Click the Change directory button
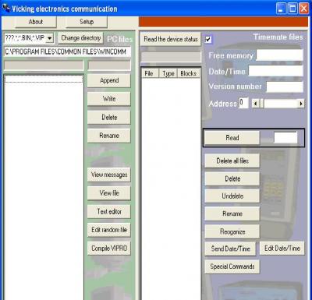312x300 pixels. (81, 38)
